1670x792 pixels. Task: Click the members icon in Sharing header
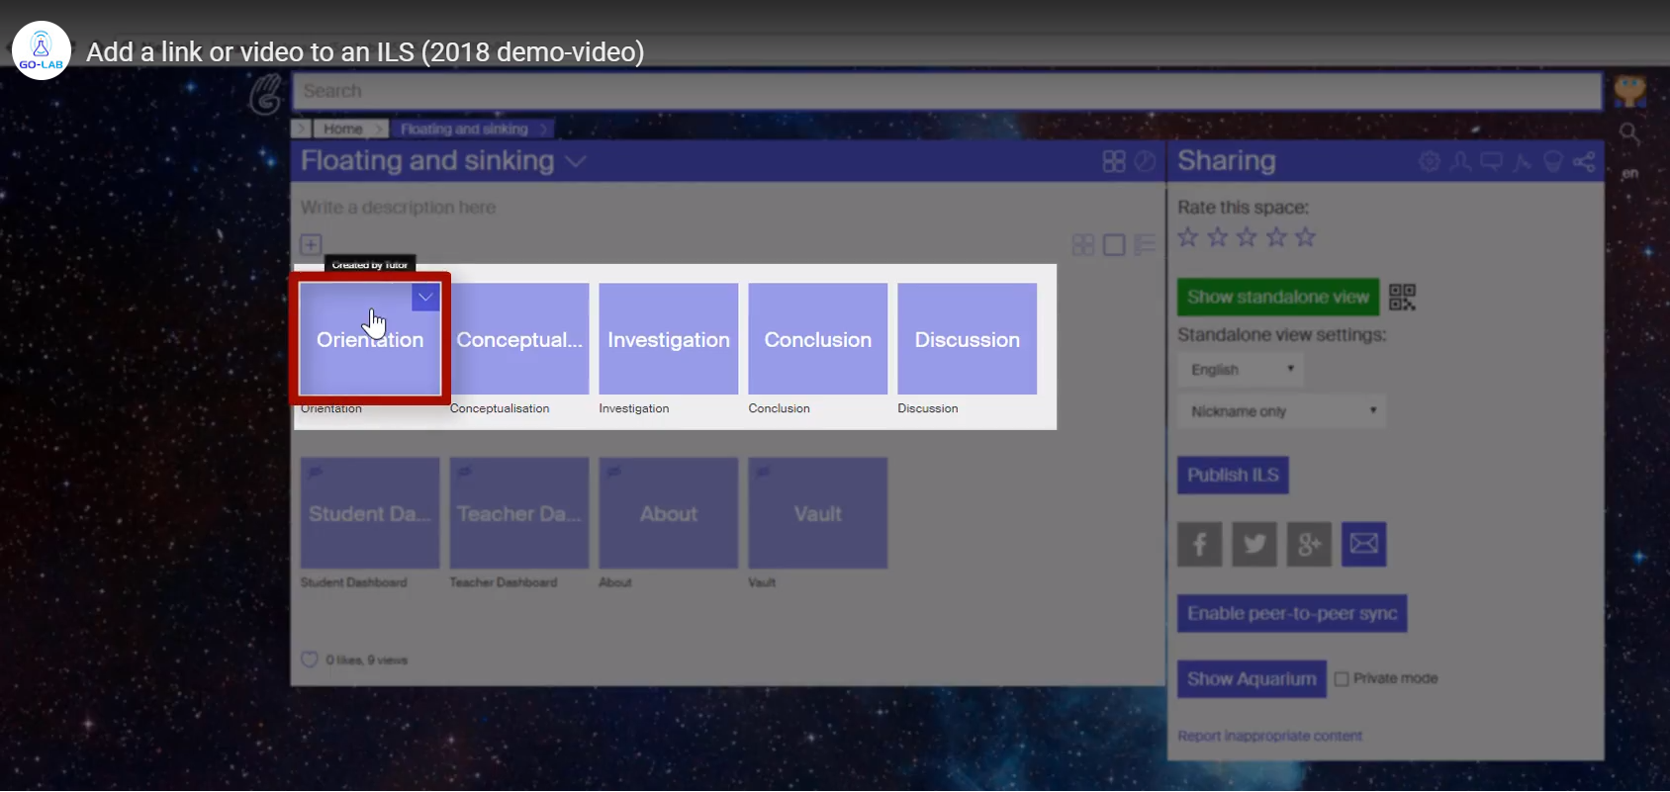(1460, 161)
